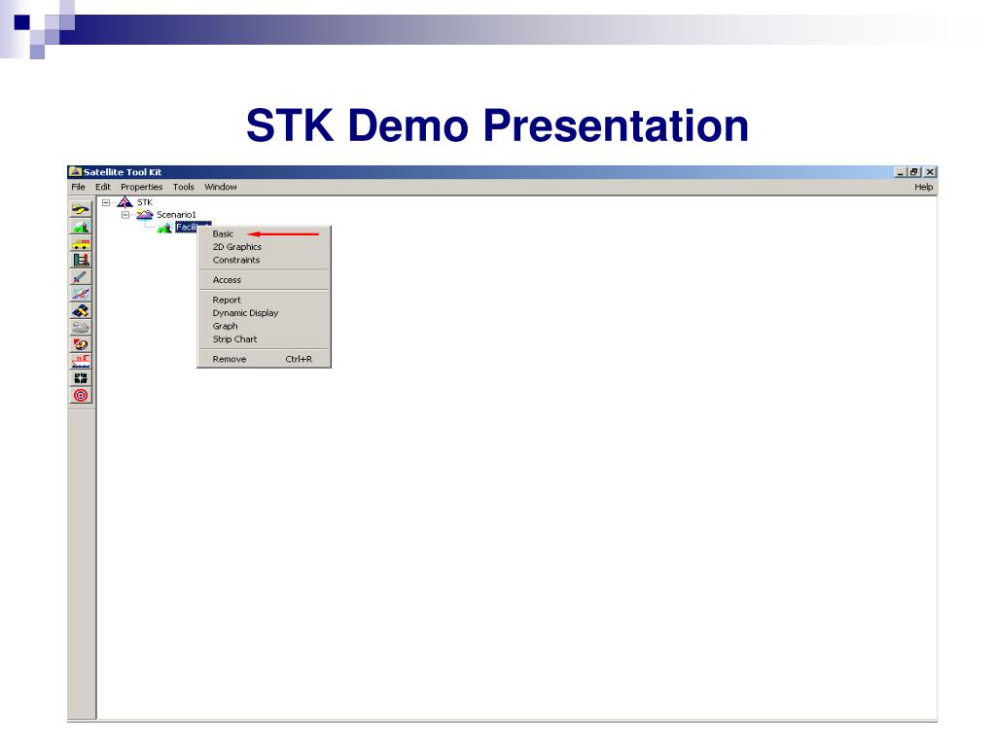Select the black four-square Area Target tool

pos(81,378)
